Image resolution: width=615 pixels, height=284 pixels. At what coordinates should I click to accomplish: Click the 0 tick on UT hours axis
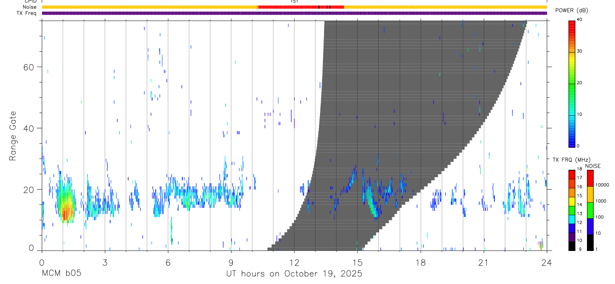42,262
